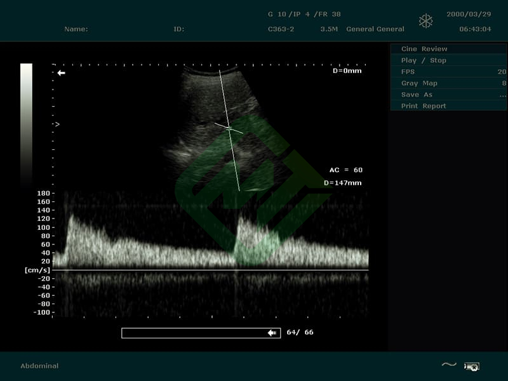The width and height of the screenshot is (508, 381).
Task: Choose Save As in the menu
Action: pyautogui.click(x=449, y=95)
